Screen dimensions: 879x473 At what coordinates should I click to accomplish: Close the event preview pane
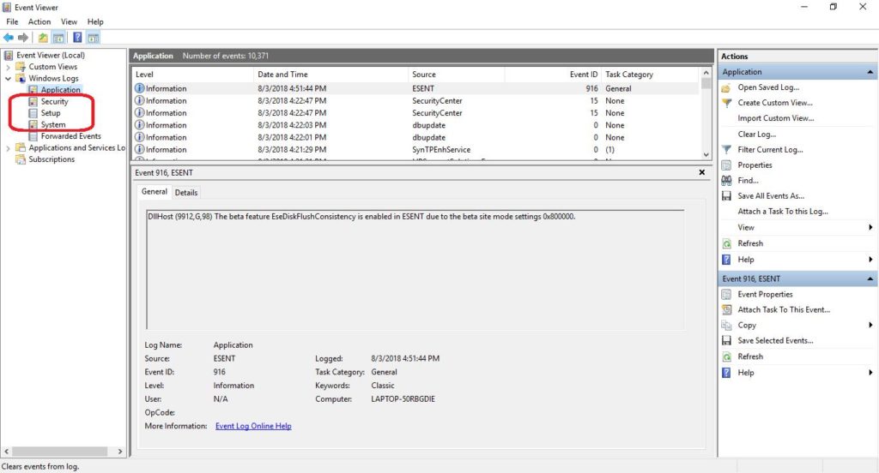pyautogui.click(x=702, y=172)
